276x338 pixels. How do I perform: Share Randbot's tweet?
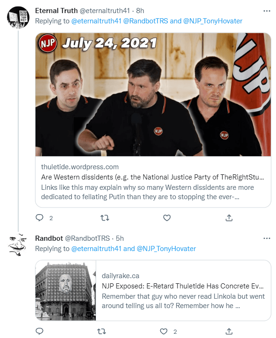[229, 331]
